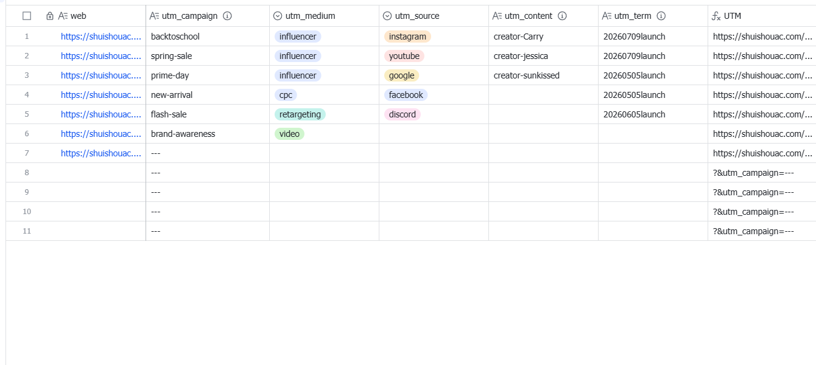Click the green video tag in row 6

(x=289, y=134)
